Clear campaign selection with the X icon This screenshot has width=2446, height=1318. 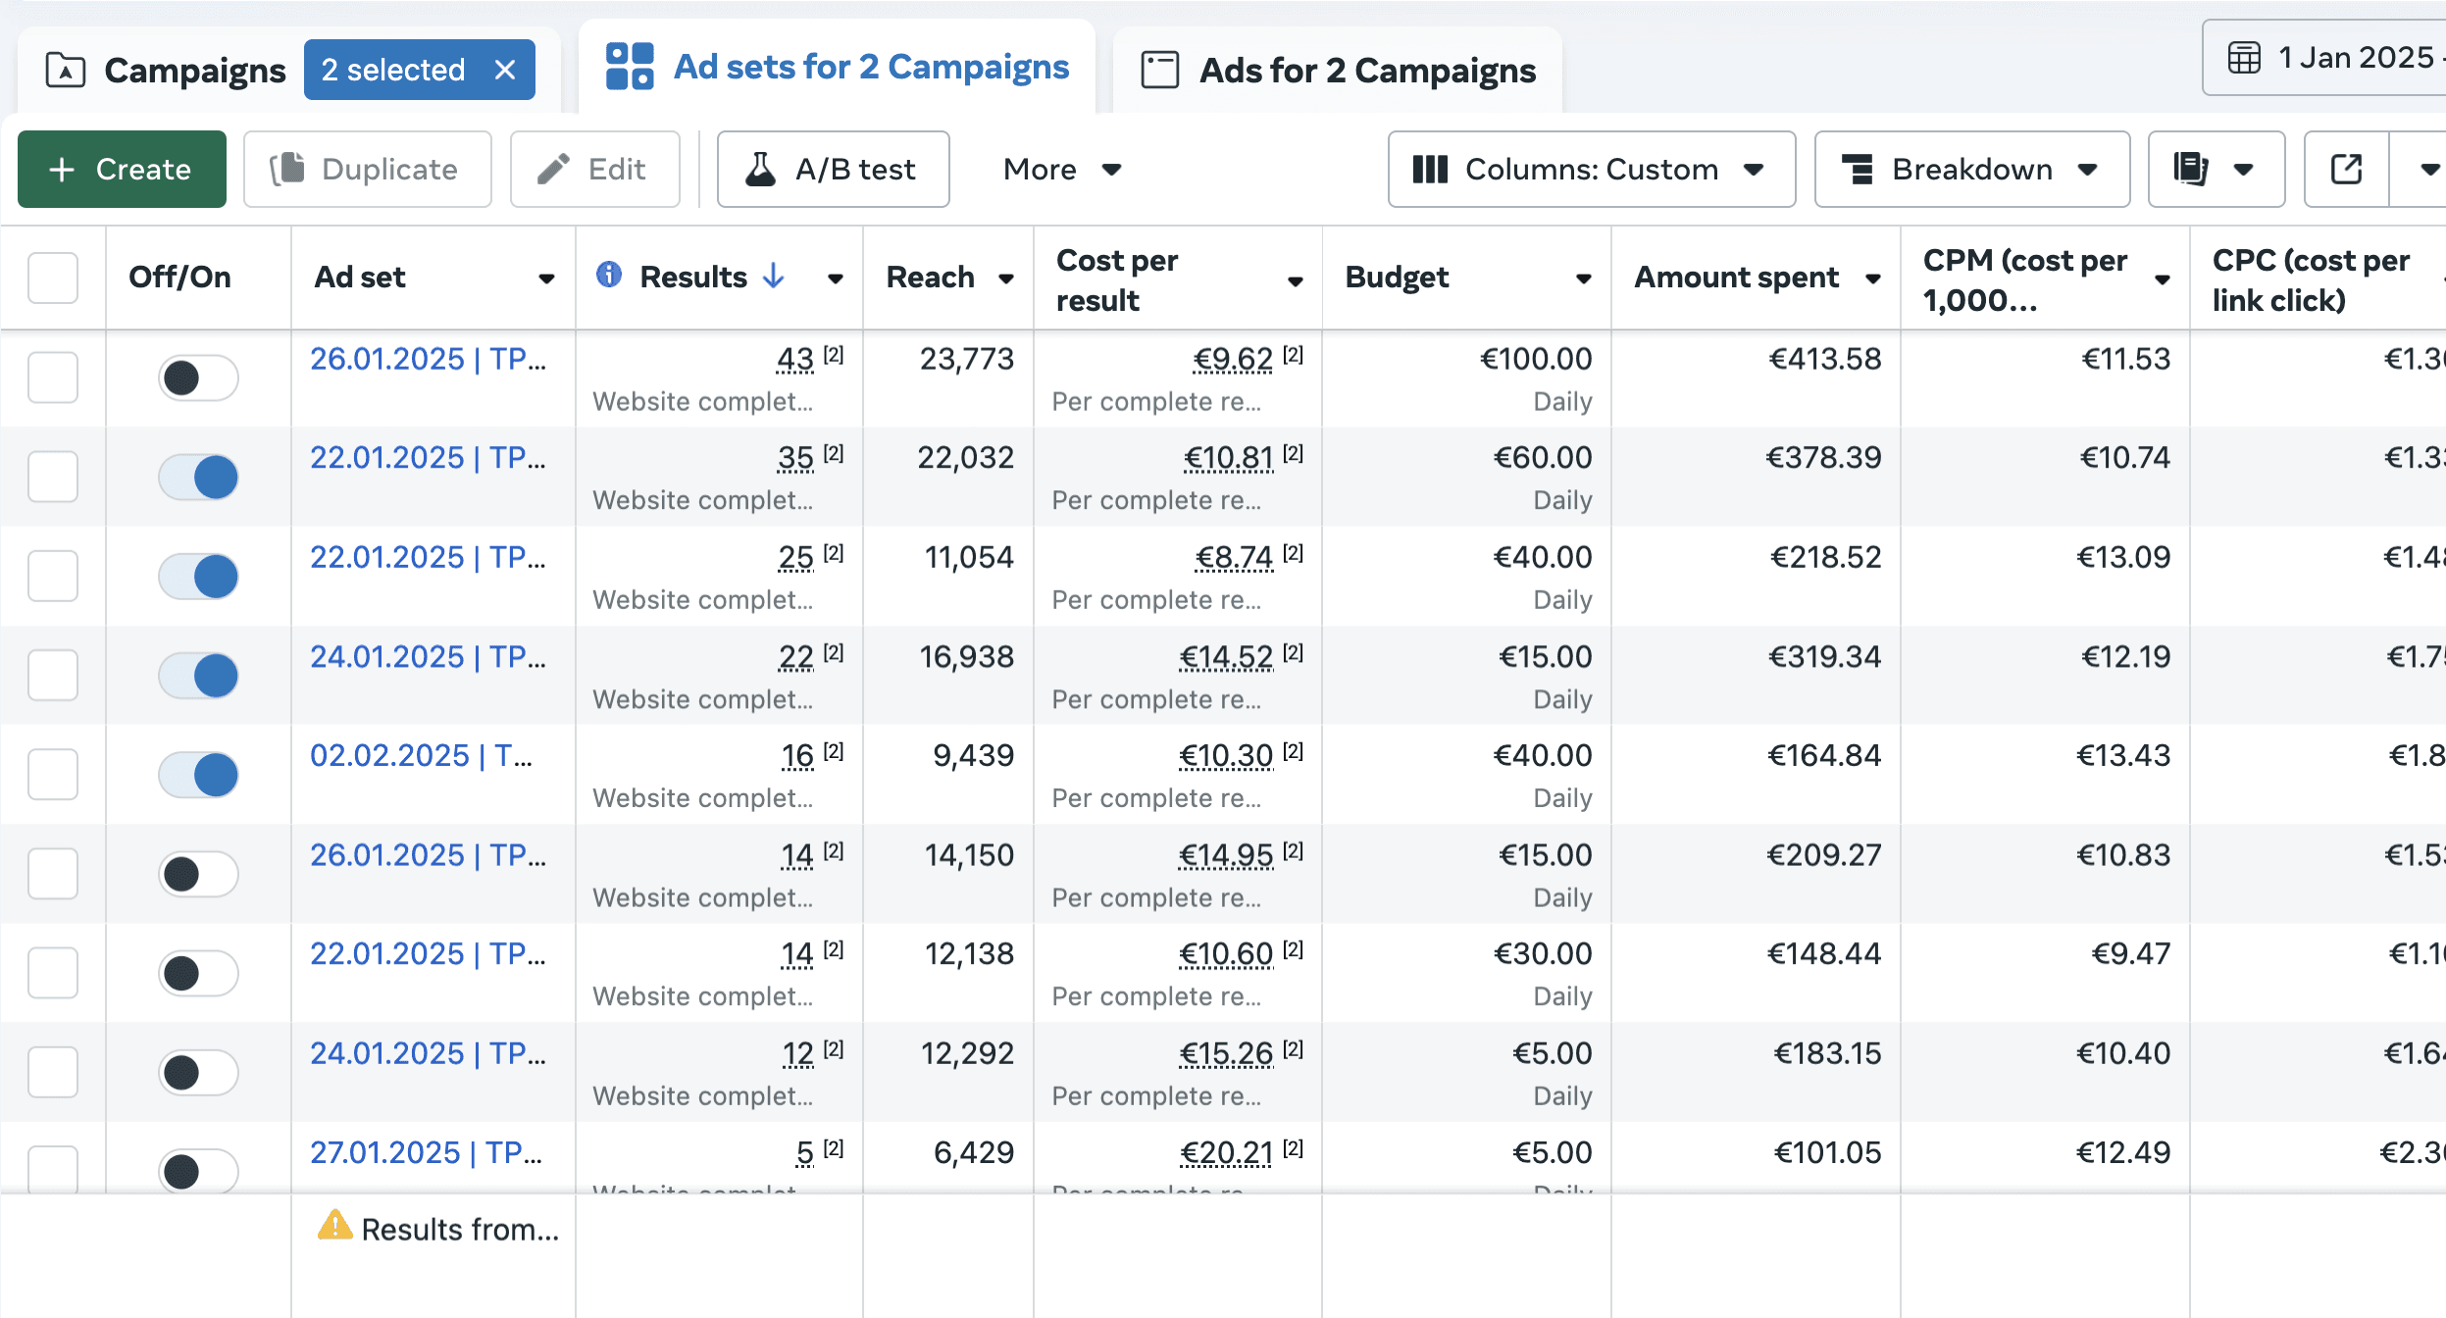pos(505,70)
